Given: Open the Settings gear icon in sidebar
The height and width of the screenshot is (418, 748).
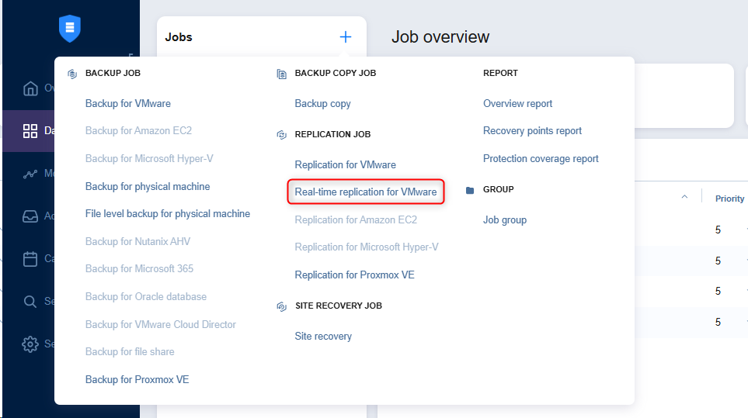Looking at the screenshot, I should (x=30, y=344).
